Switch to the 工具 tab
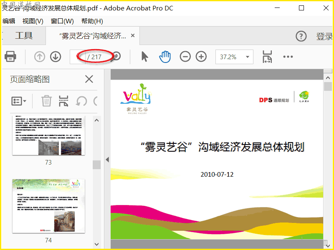Screen dimensions: 334x250 click(x=24, y=36)
